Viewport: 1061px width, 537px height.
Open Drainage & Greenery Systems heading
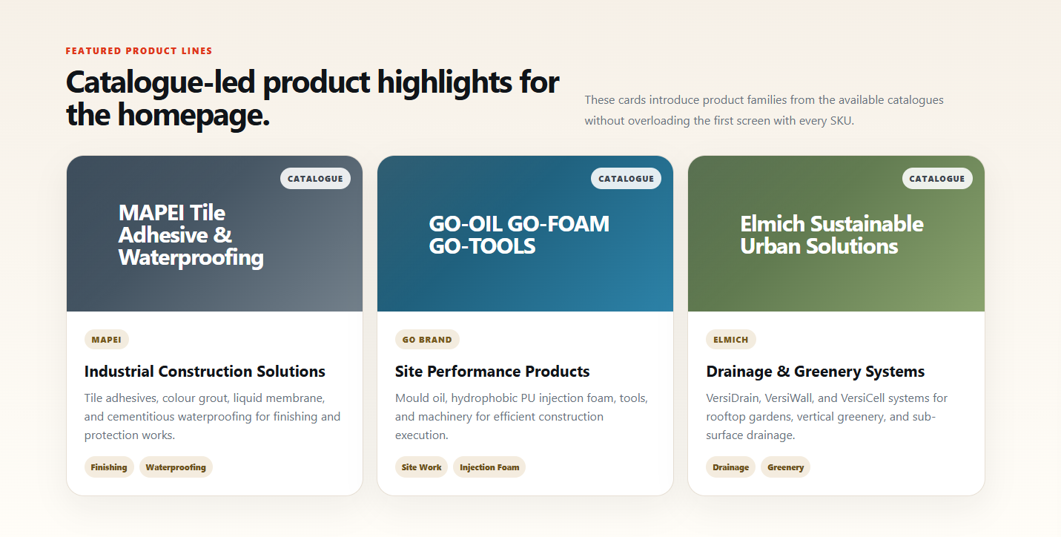pyautogui.click(x=816, y=372)
